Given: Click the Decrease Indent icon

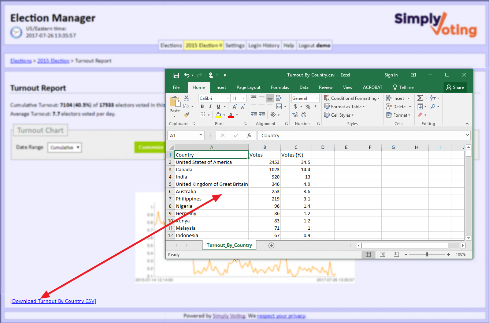Looking at the screenshot, I should pos(253,115).
